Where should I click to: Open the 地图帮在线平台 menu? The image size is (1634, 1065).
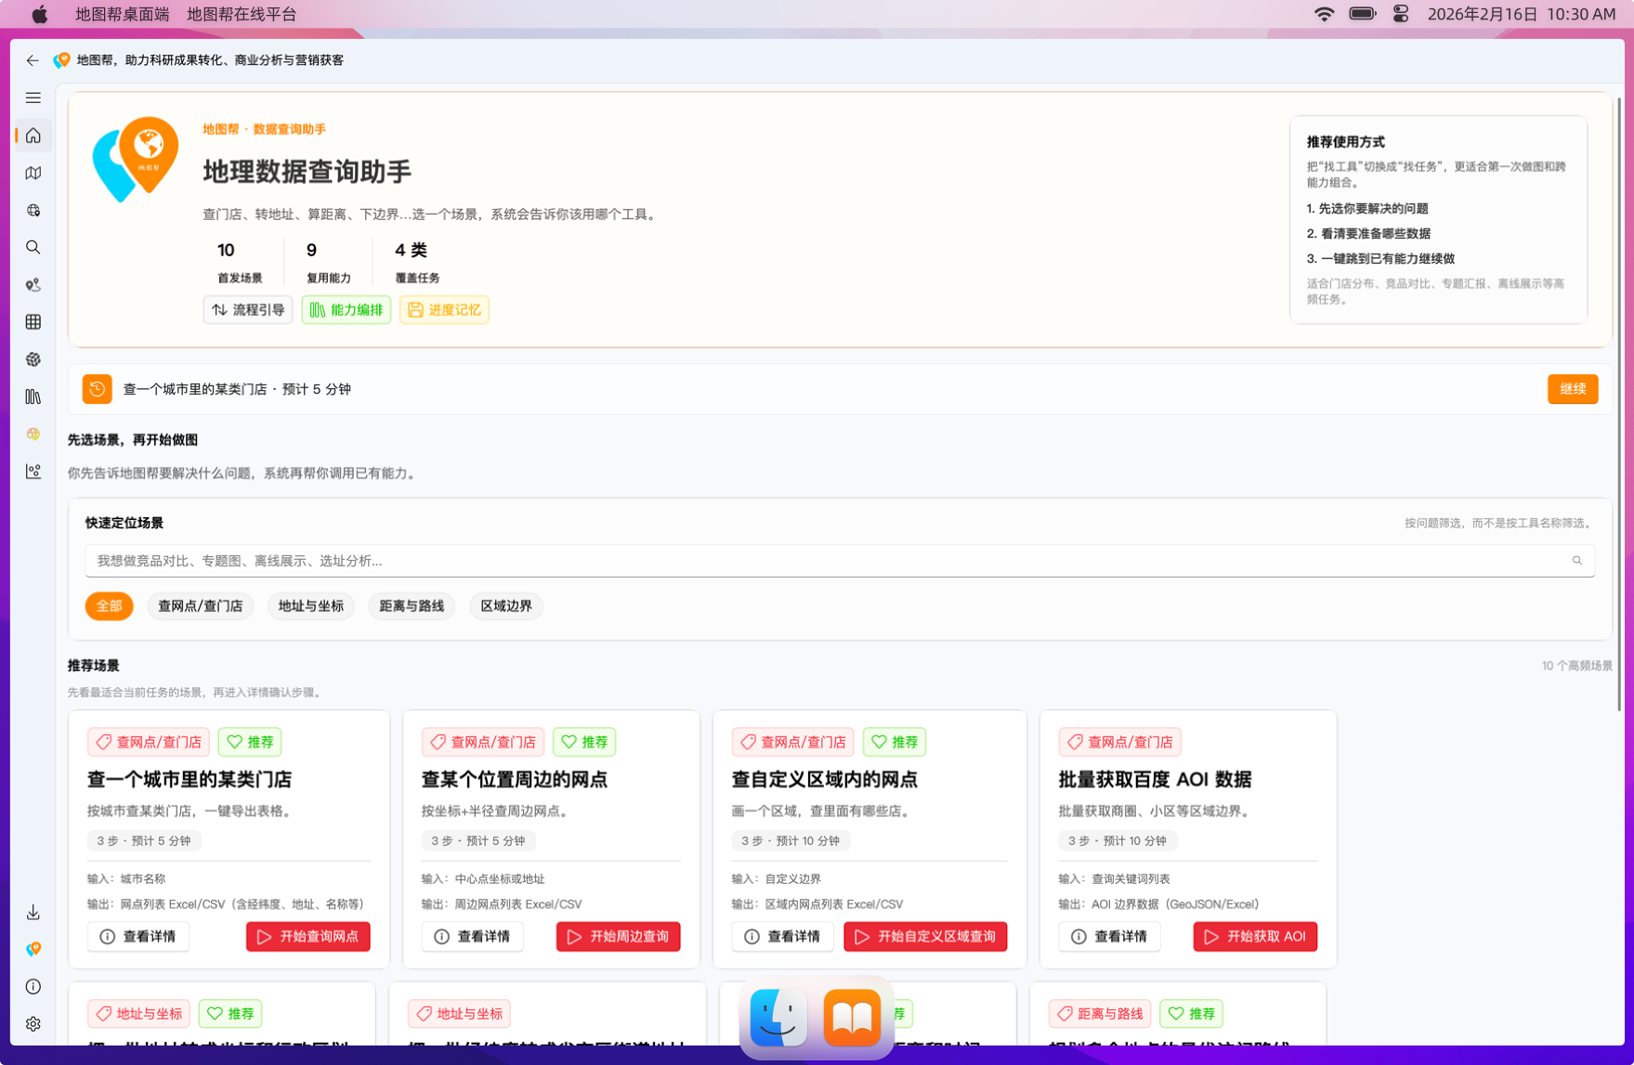[x=242, y=14]
